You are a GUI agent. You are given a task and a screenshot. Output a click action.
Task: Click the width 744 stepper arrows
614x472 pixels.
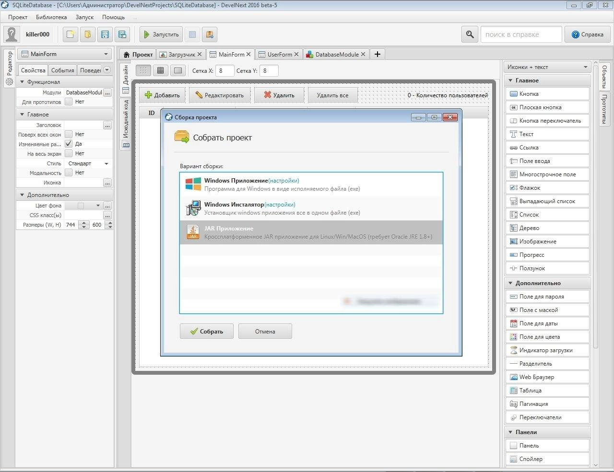[84, 225]
